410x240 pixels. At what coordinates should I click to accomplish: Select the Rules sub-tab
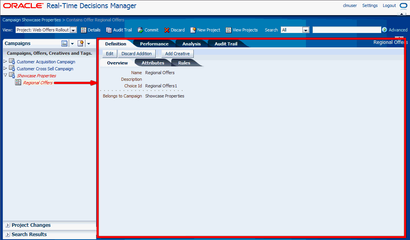(184, 63)
